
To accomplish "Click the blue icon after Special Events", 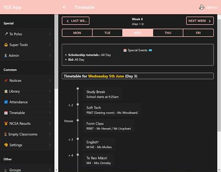I will [150, 50].
